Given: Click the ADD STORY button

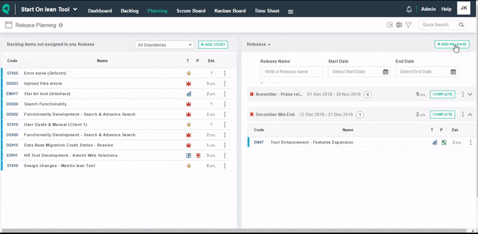Looking at the screenshot, I should click(x=213, y=45).
